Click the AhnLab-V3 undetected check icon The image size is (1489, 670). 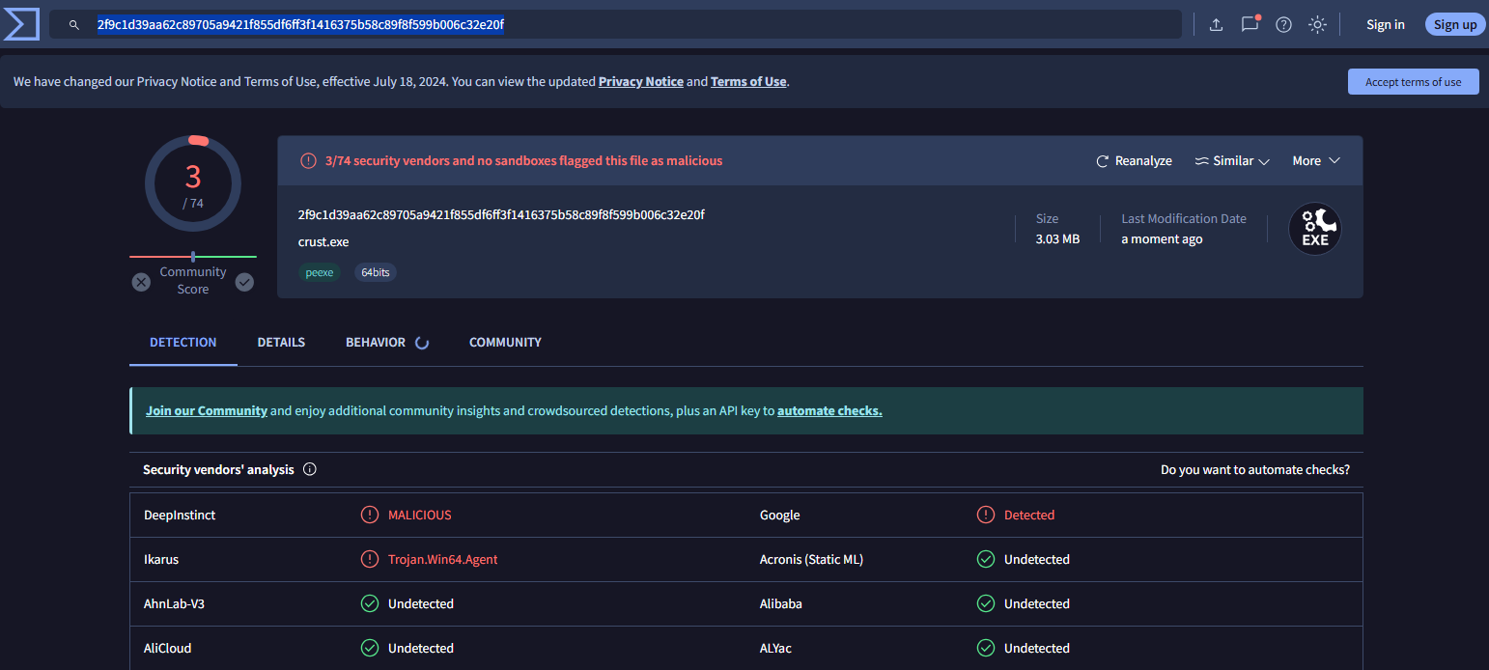pyautogui.click(x=370, y=604)
